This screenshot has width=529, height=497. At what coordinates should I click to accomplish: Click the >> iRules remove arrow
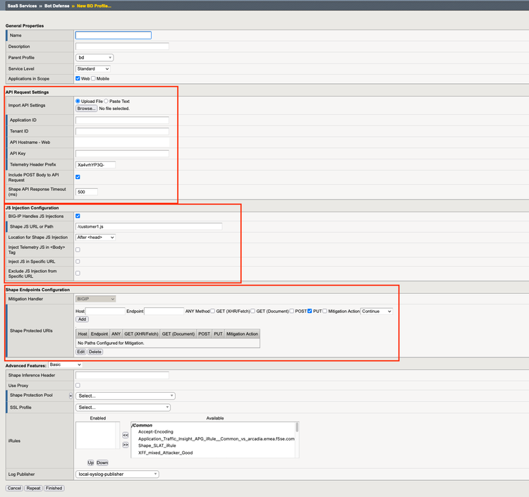coord(126,445)
